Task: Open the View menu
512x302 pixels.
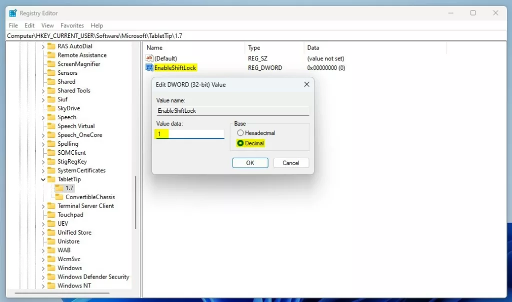Action: pyautogui.click(x=47, y=25)
